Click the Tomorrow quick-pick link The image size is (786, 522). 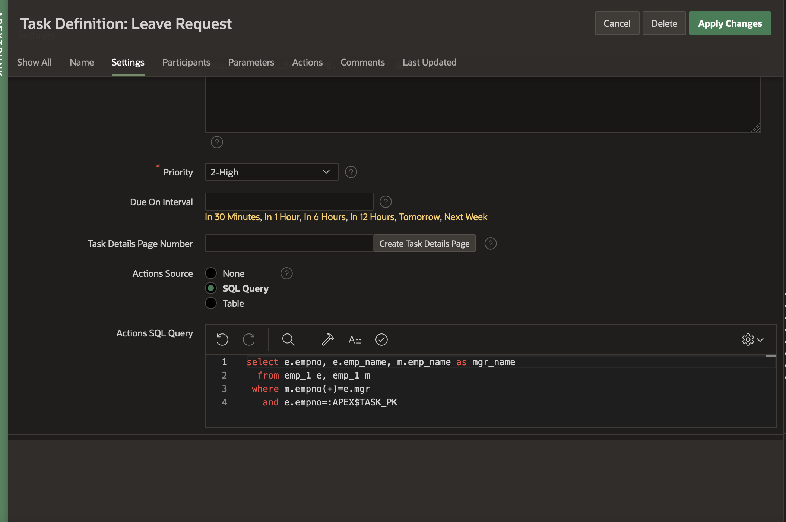pos(419,217)
